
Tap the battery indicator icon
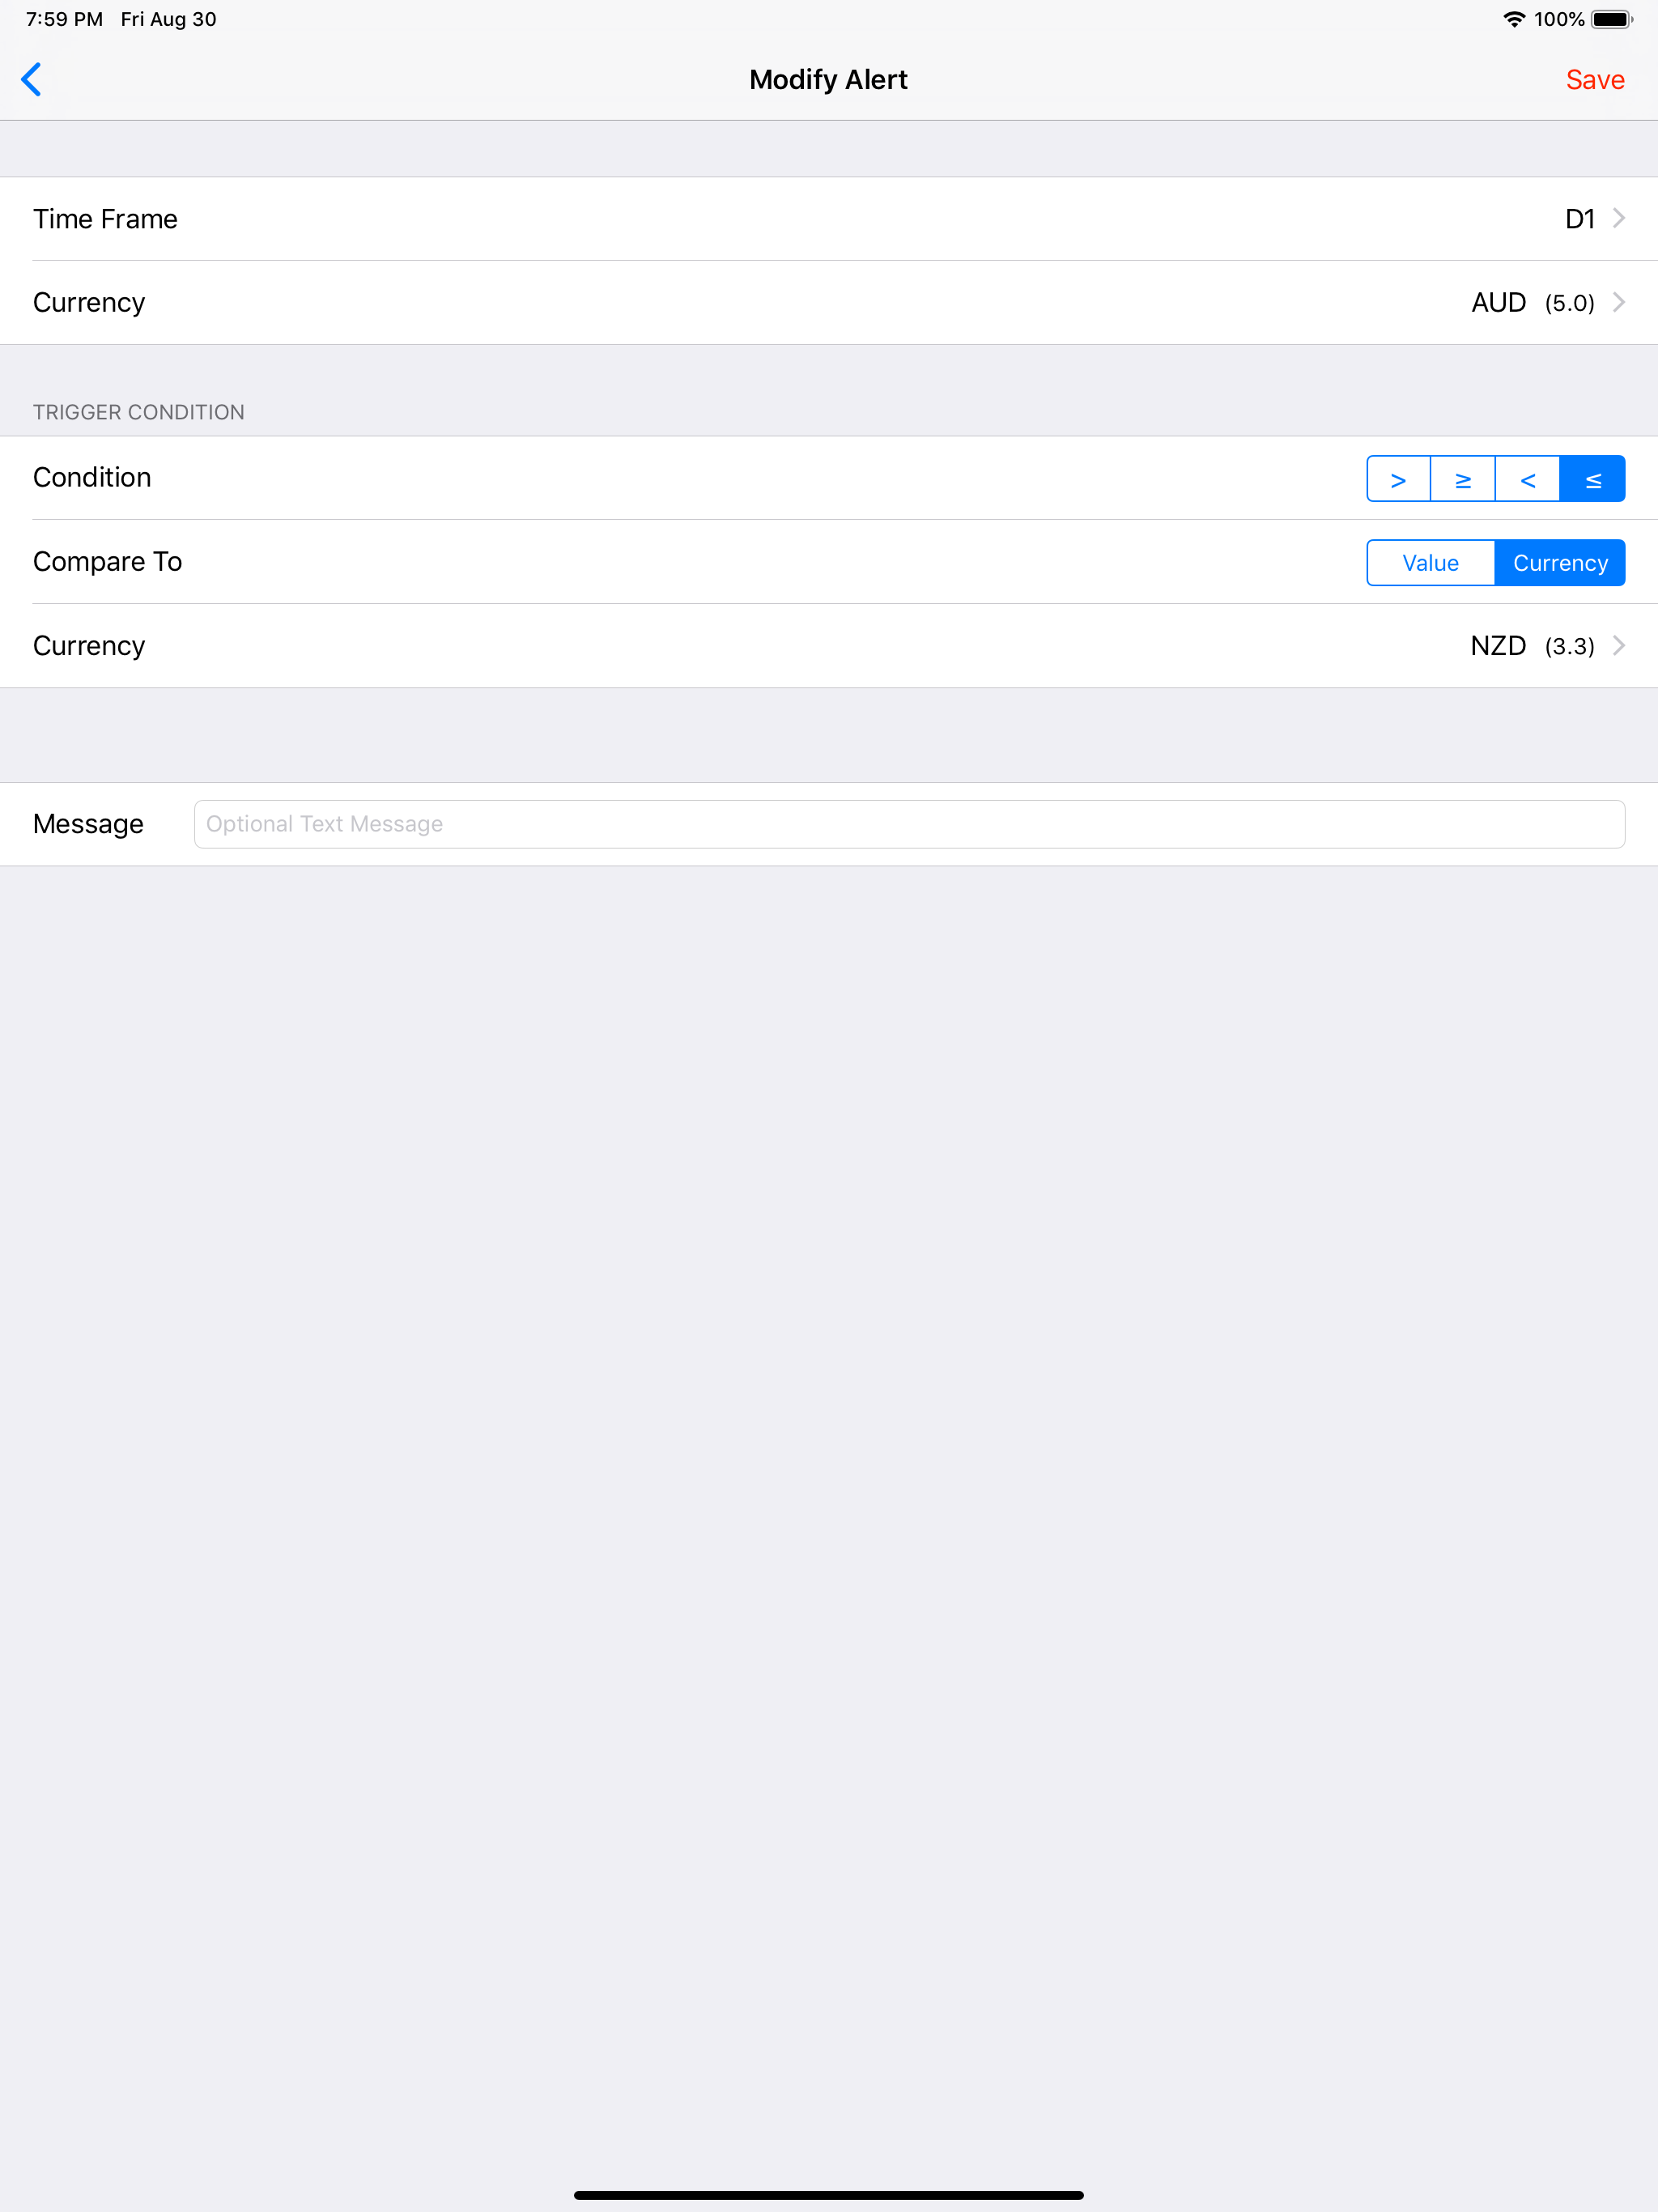(x=1612, y=19)
